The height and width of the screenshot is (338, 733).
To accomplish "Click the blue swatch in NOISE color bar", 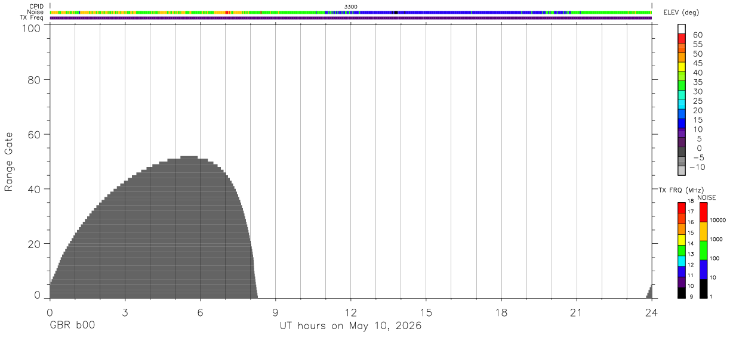I will pos(703,269).
